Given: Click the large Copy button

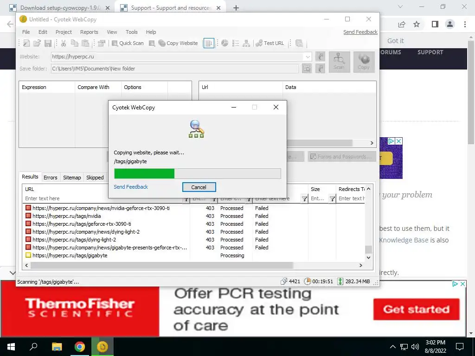Looking at the screenshot, I should coord(364,62).
